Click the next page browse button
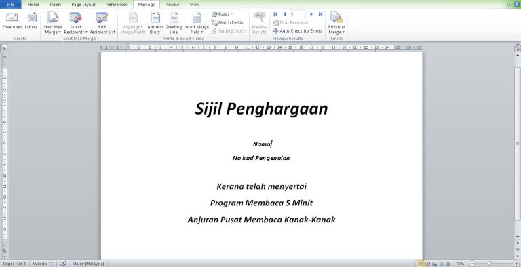The width and height of the screenshot is (521, 267). [x=518, y=255]
